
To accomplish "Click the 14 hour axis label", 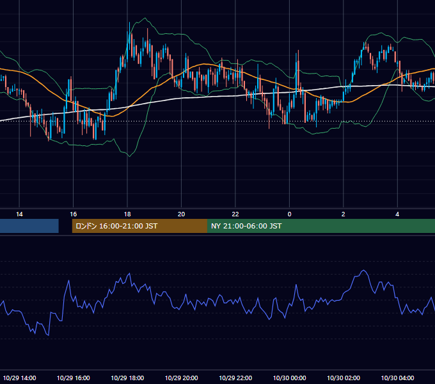I will (19, 214).
